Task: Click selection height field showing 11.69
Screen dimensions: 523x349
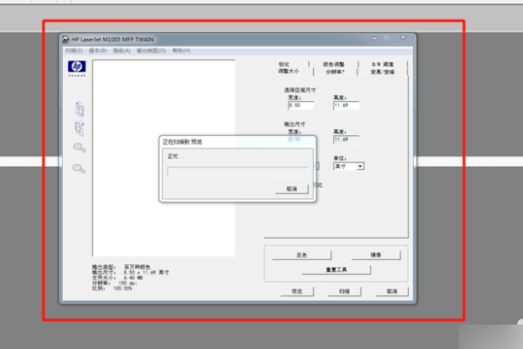Action: [346, 106]
